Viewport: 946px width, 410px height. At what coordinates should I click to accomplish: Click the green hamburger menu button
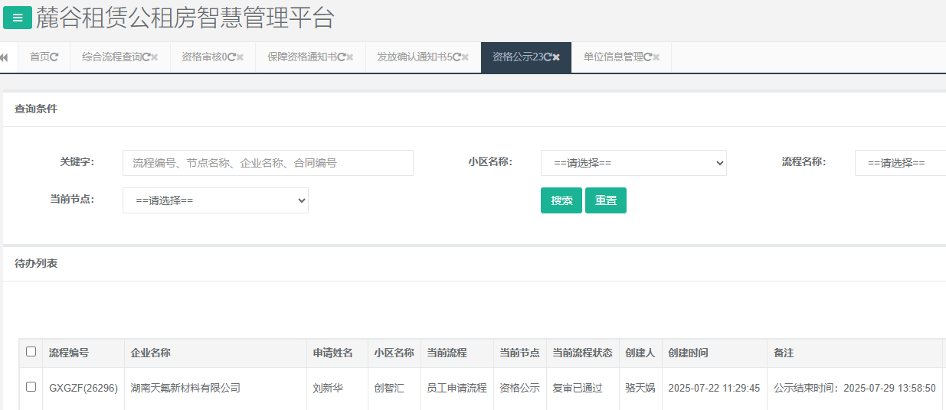click(x=18, y=18)
